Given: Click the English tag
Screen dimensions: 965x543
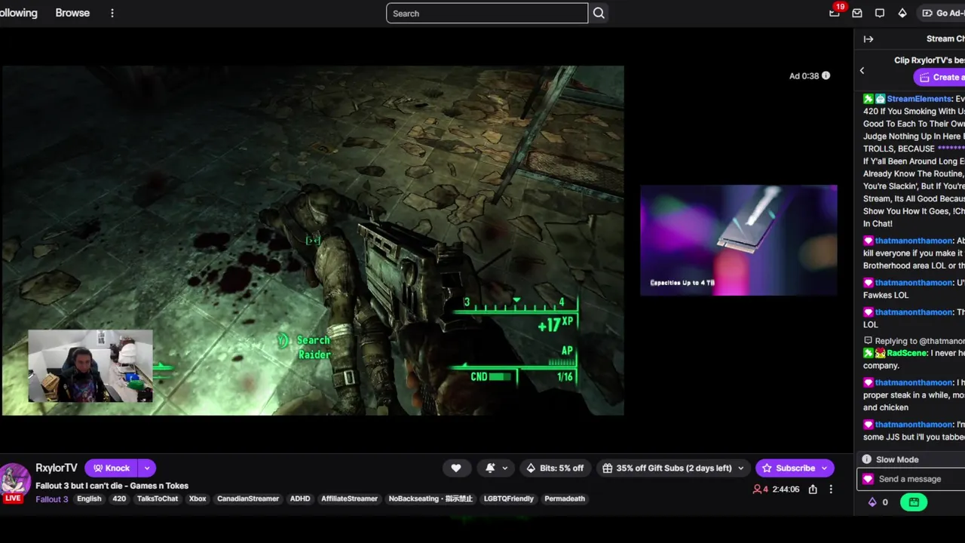Looking at the screenshot, I should pyautogui.click(x=89, y=499).
